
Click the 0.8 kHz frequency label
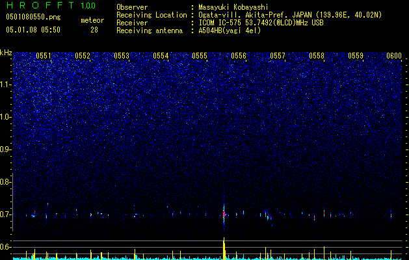(5, 182)
